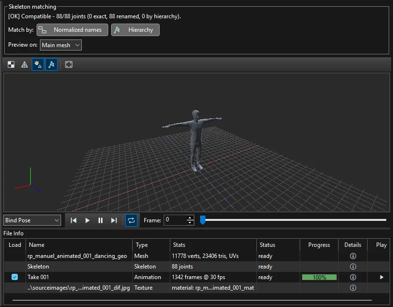Viewport: 393px width, 307px height.
Task: Toggle the lighting sun icon
Action: coord(38,64)
